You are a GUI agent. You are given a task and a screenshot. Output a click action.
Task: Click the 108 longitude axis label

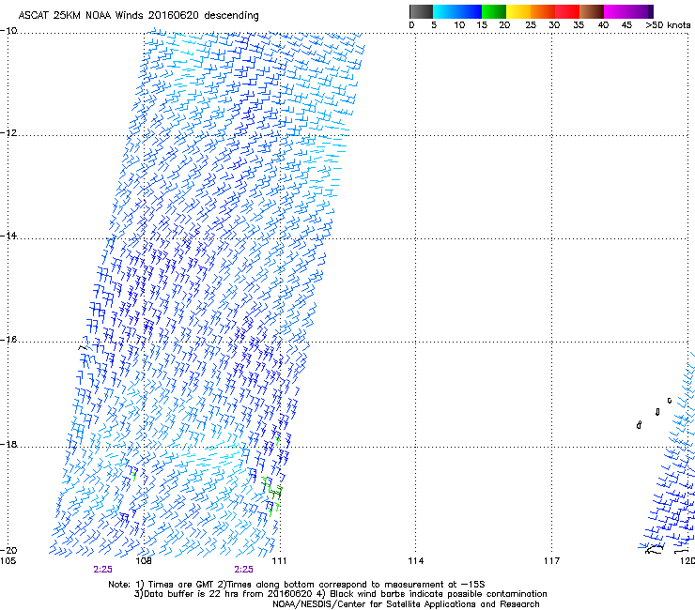tap(144, 561)
